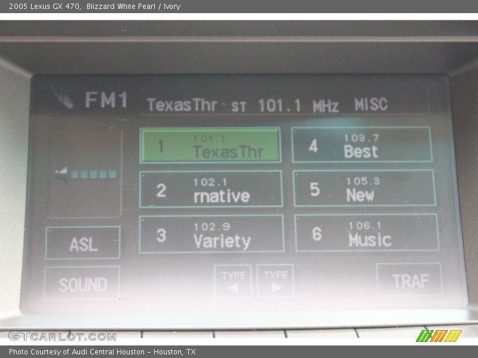Go to previous program TYPE
478x358 pixels.
[233, 280]
